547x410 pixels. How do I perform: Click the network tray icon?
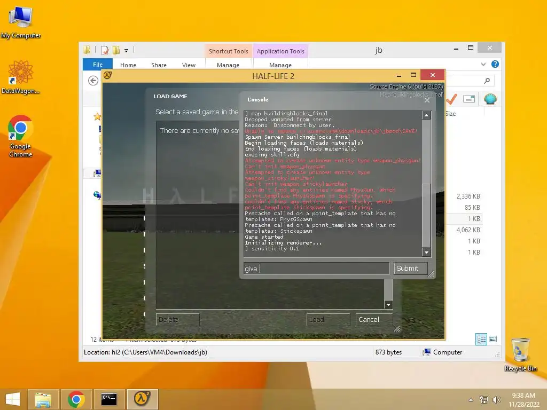483,399
